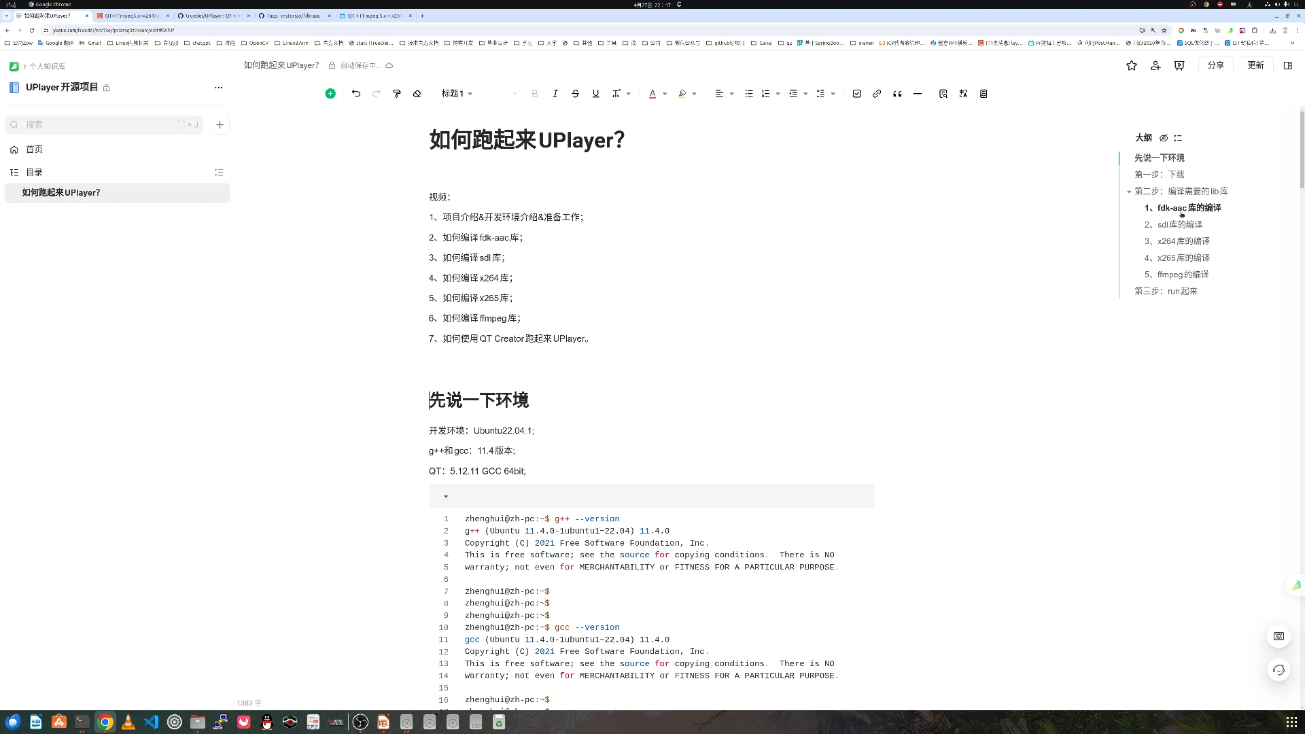This screenshot has width=1305, height=734.
Task: Insert a hyperlink
Action: (877, 94)
